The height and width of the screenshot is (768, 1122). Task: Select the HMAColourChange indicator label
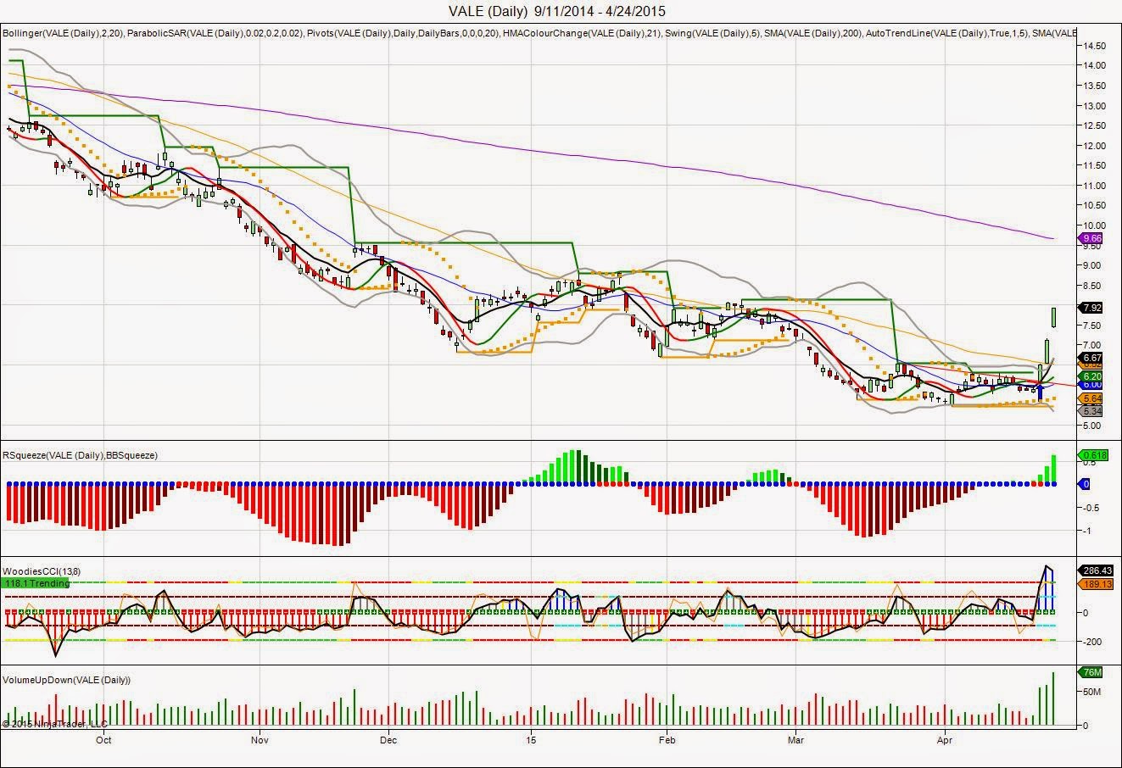point(582,33)
